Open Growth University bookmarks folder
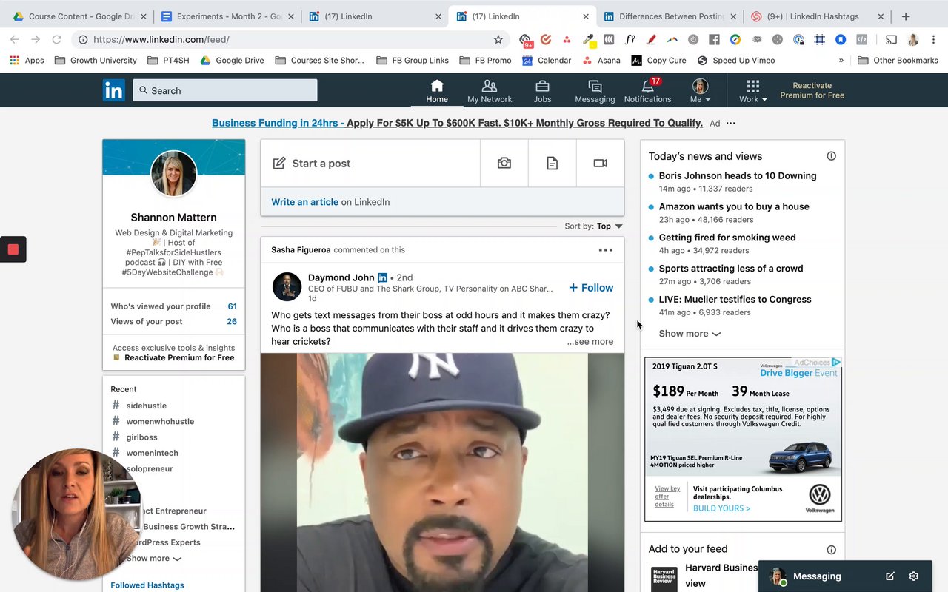Screen dimensions: 948x592 [x=96, y=61]
